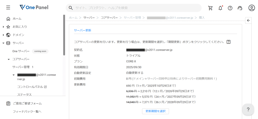Image resolution: width=258 pixels, height=119 pixels.
Task: Open コントロールパネル external link
Action: pos(32,87)
